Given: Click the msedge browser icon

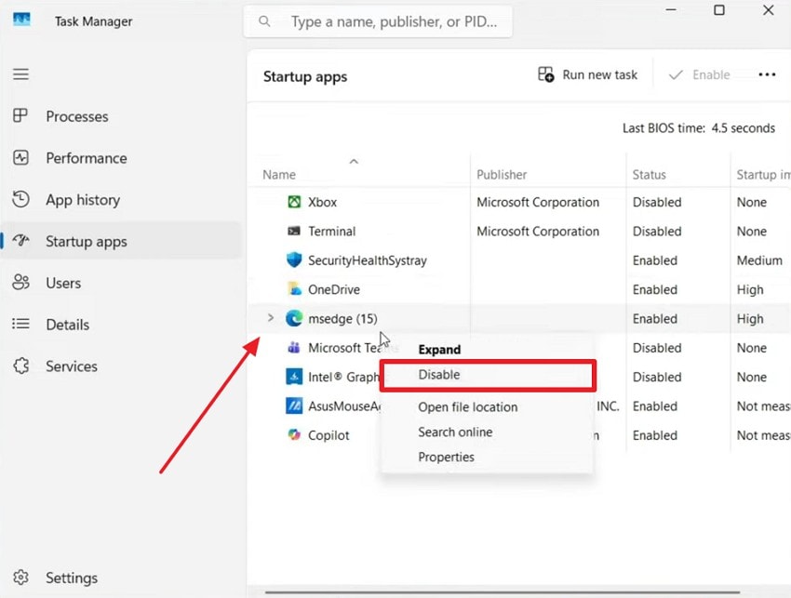Looking at the screenshot, I should 294,318.
